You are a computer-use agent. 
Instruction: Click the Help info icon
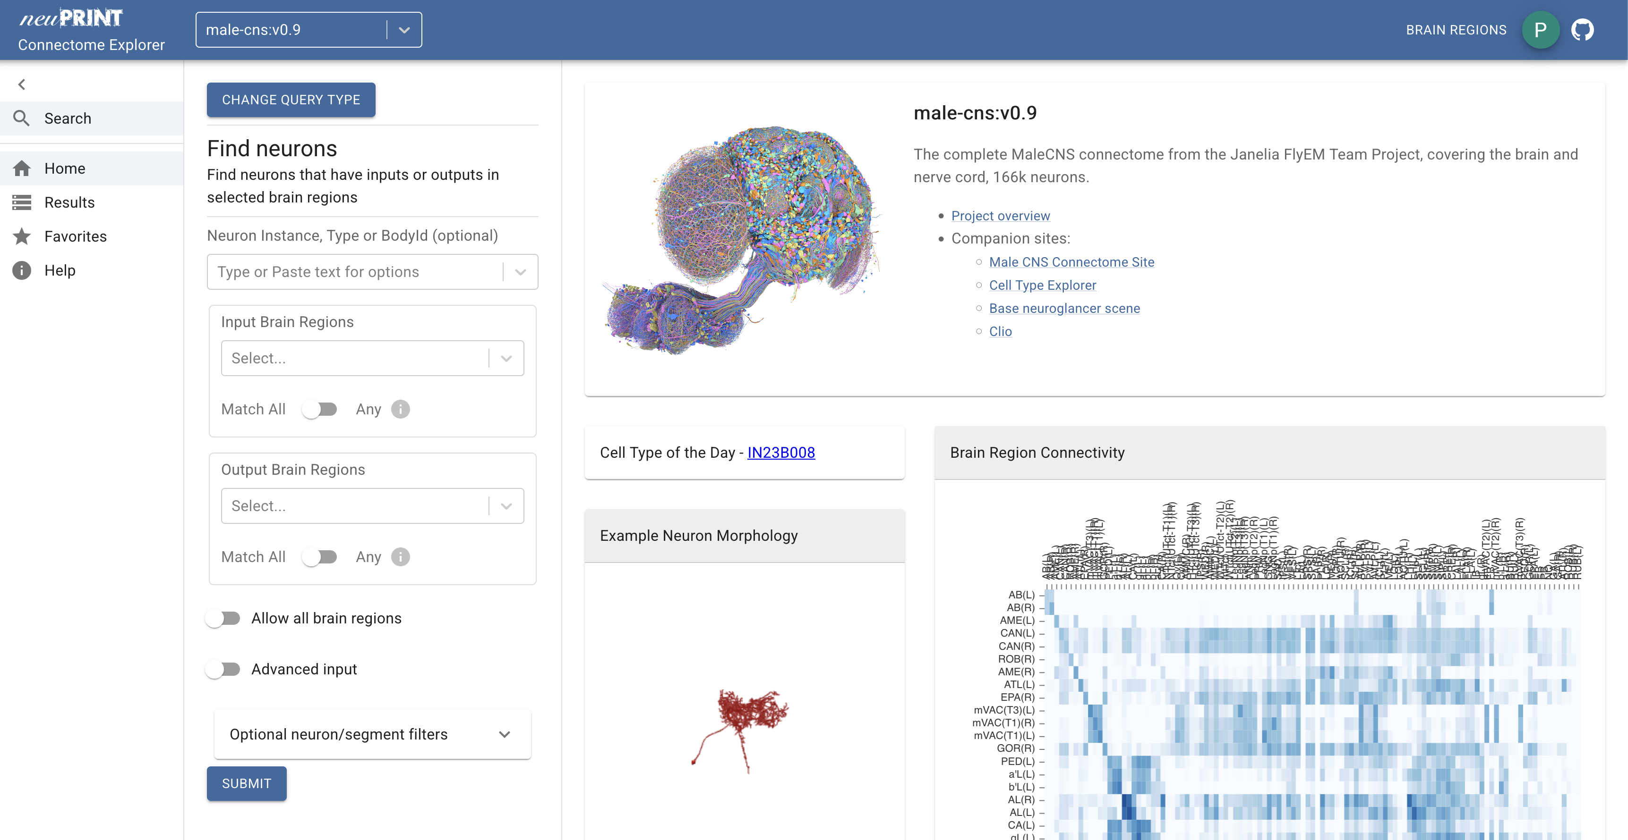pos(21,270)
